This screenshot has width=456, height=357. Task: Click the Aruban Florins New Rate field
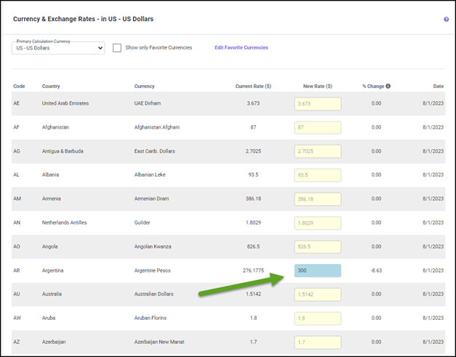pos(318,318)
